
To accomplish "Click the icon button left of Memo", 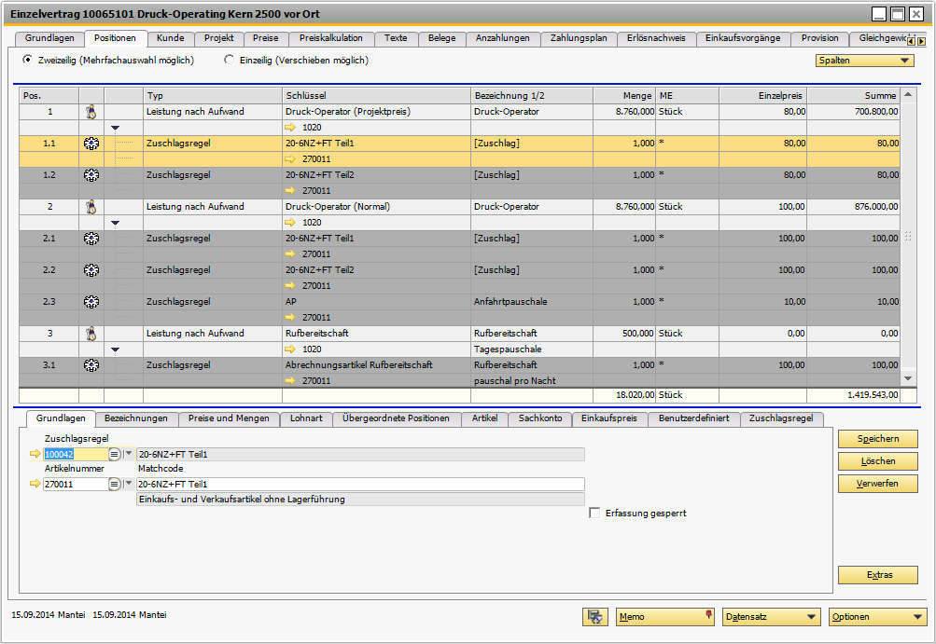I will pyautogui.click(x=594, y=617).
